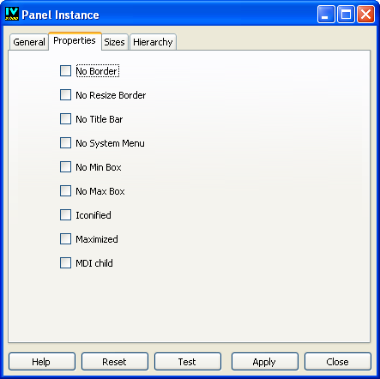Toggle the MDI child checkbox

click(65, 263)
